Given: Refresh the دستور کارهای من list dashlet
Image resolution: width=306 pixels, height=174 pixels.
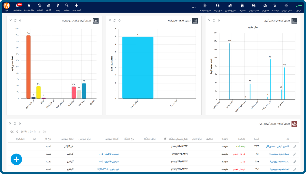Looking at the screenshot, I should pyautogui.click(x=15, y=124).
